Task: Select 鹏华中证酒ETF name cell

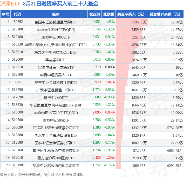Action: pyautogui.click(x=56, y=98)
